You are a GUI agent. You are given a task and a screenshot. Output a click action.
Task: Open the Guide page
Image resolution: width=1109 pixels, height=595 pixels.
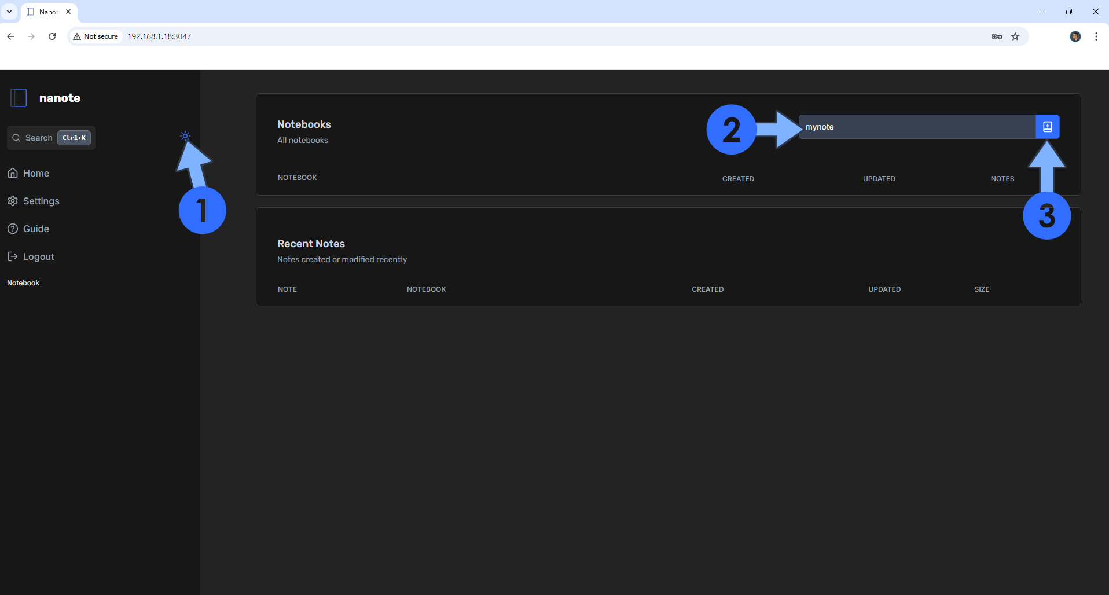pos(28,229)
